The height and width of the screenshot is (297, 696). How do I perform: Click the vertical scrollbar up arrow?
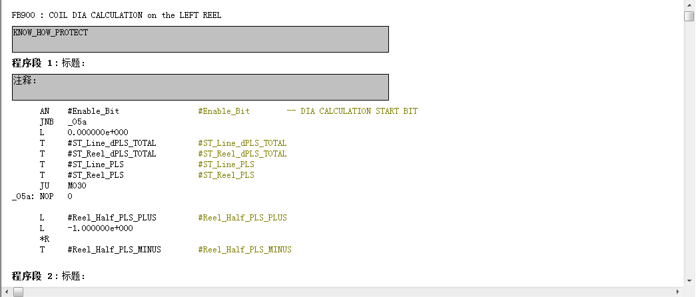pos(689,5)
